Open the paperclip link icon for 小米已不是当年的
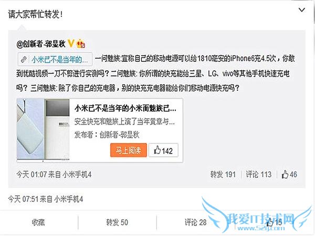The image size is (315, 236). (x=24, y=59)
